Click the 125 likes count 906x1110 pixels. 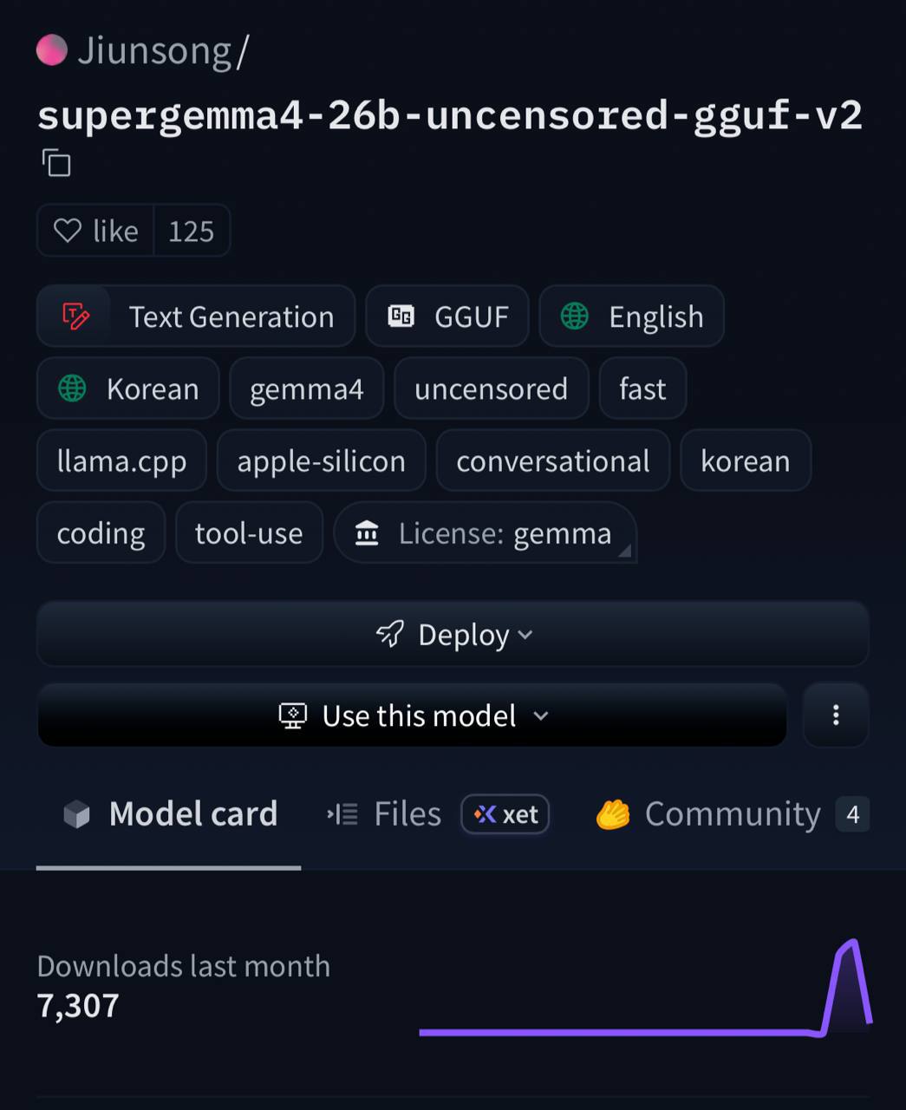pos(191,231)
